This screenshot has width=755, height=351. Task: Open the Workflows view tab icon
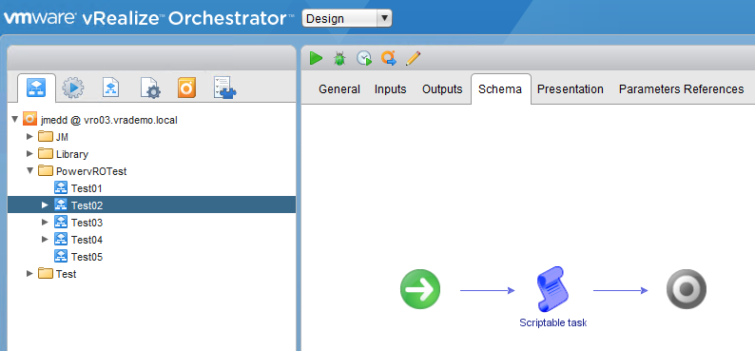pyautogui.click(x=36, y=88)
